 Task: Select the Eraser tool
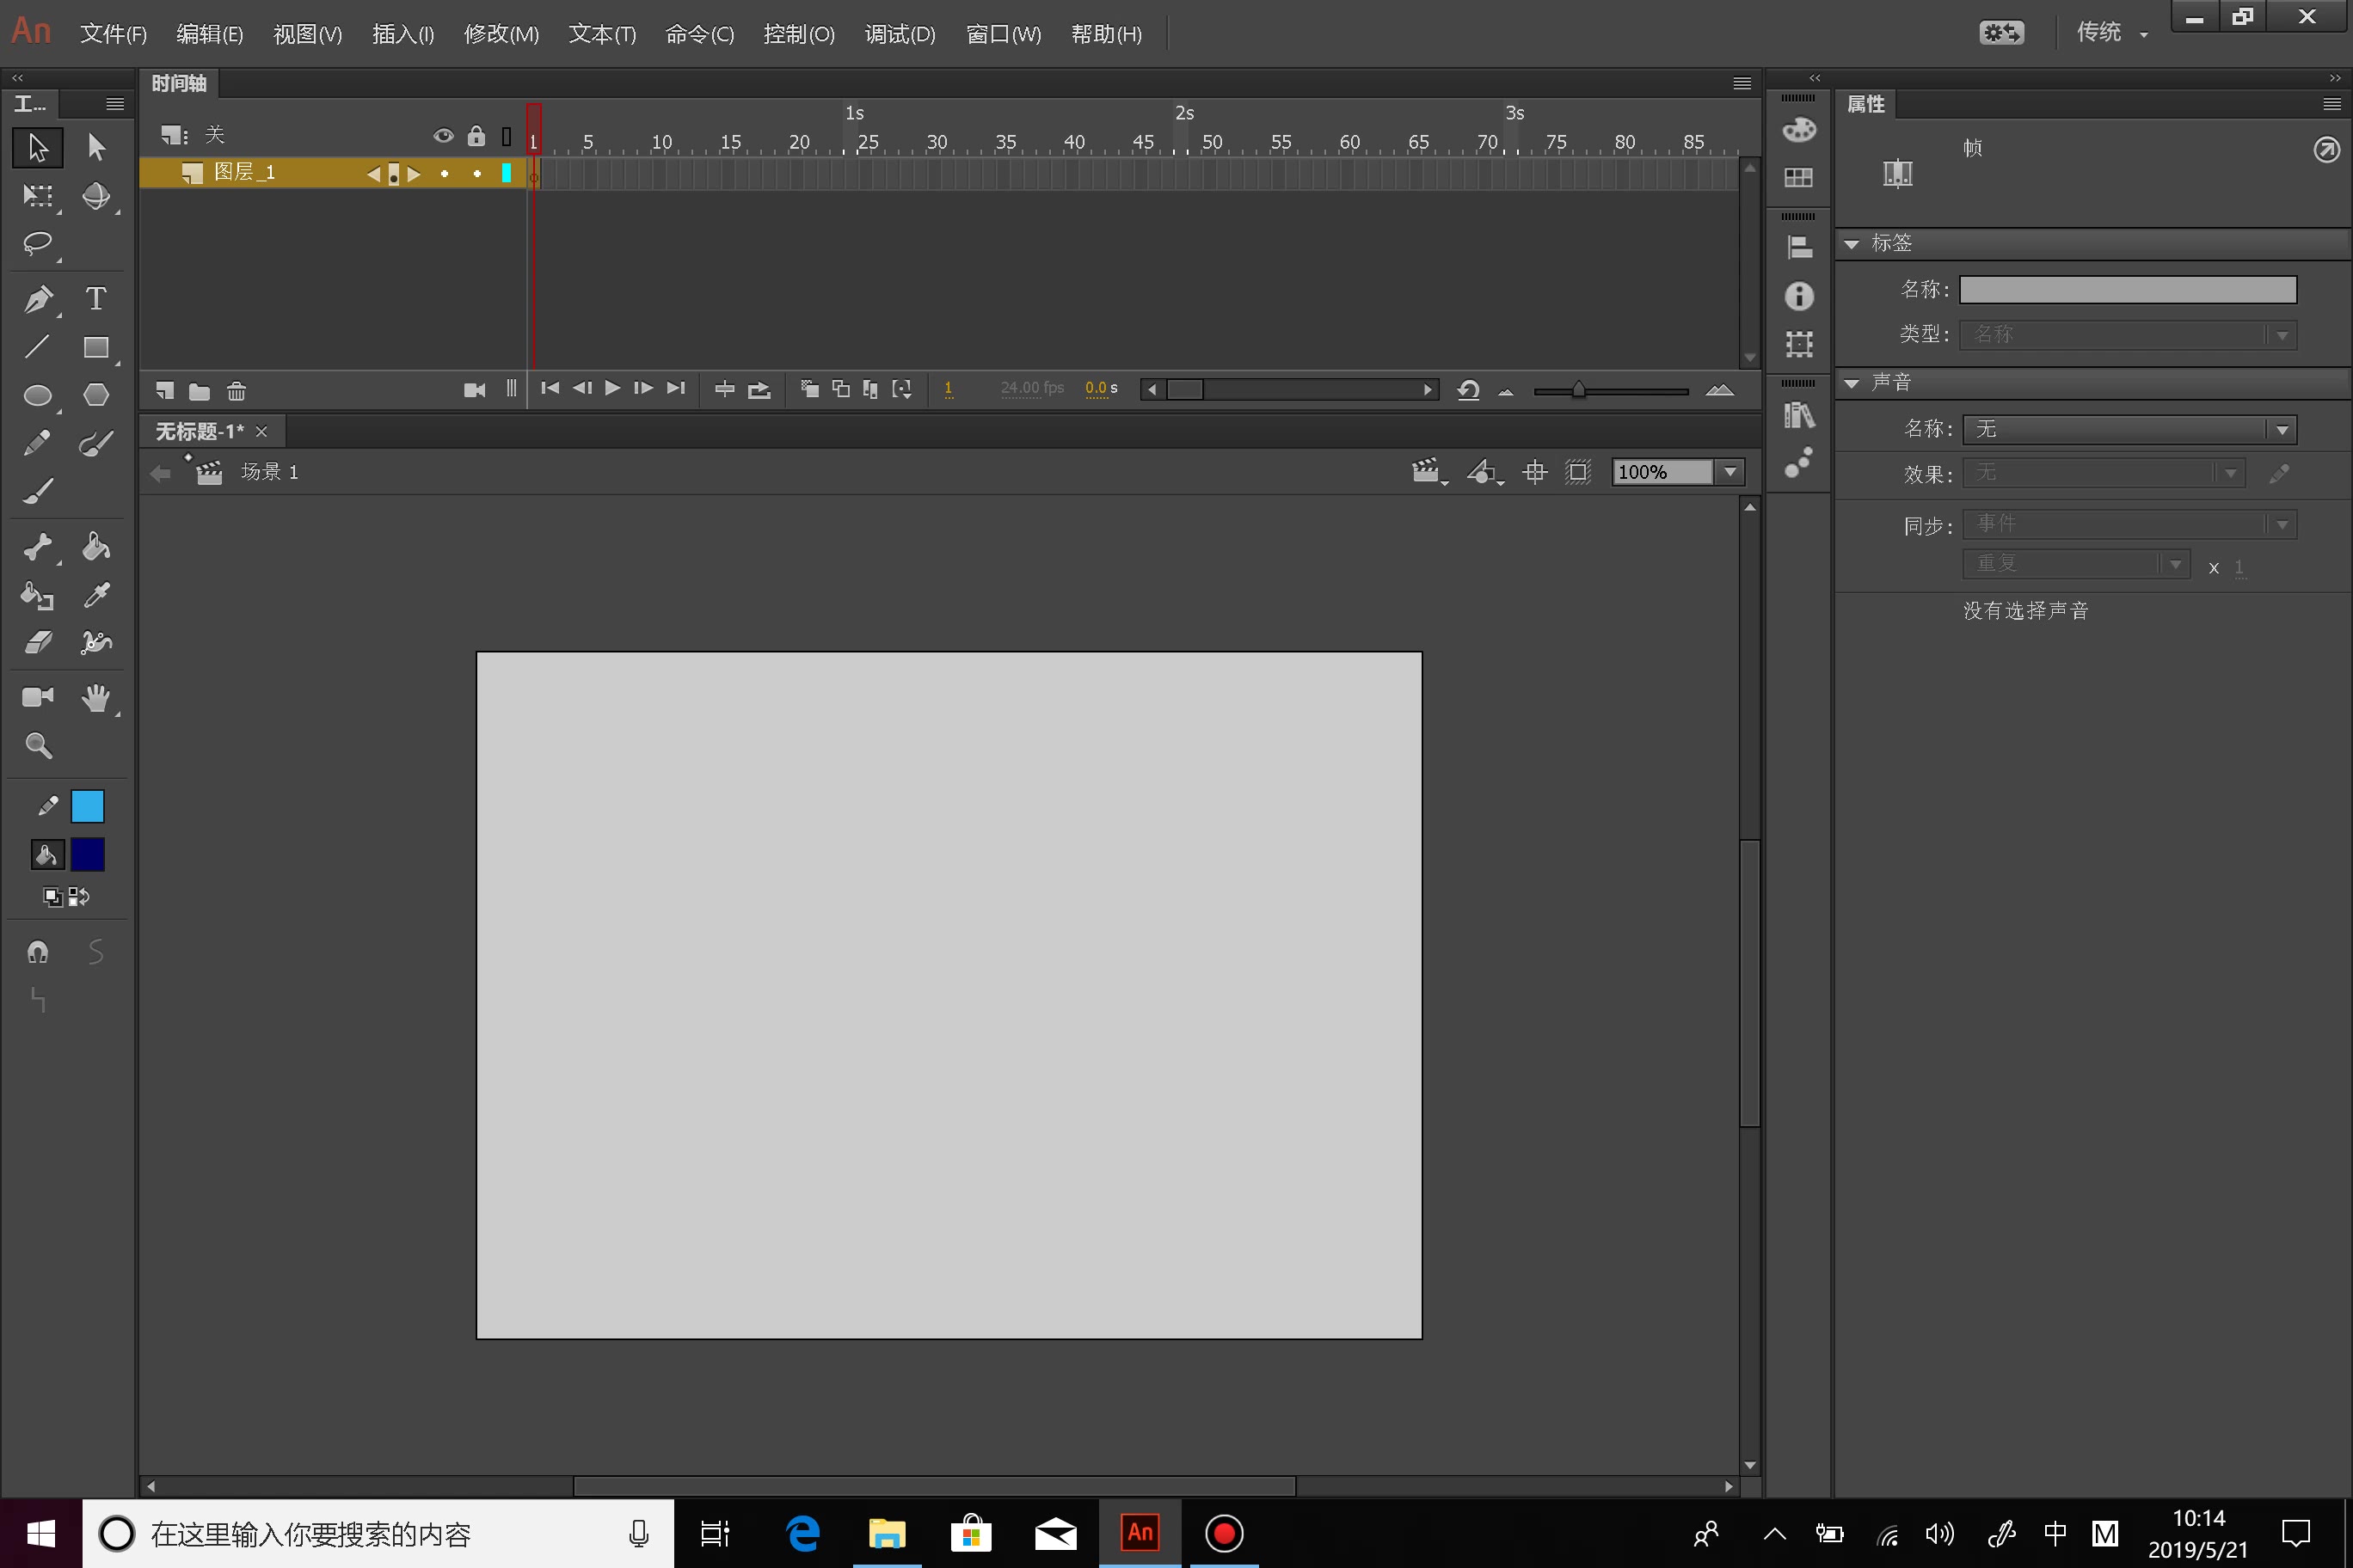38,642
